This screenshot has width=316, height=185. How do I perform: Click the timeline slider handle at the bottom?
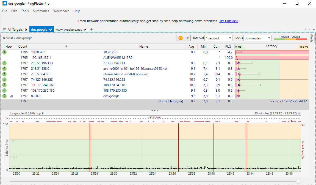298,181
